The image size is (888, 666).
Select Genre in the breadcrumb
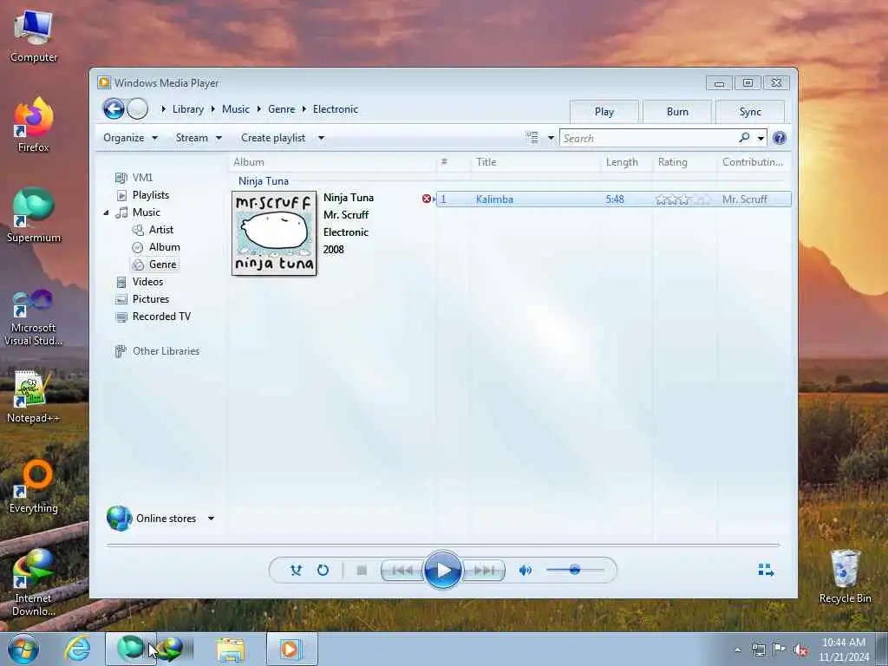(282, 109)
